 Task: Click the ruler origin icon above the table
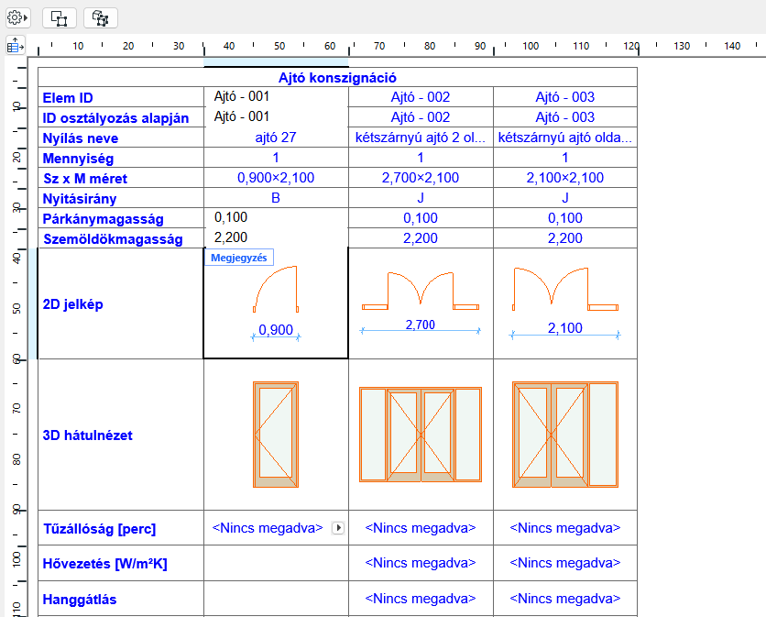click(14, 45)
